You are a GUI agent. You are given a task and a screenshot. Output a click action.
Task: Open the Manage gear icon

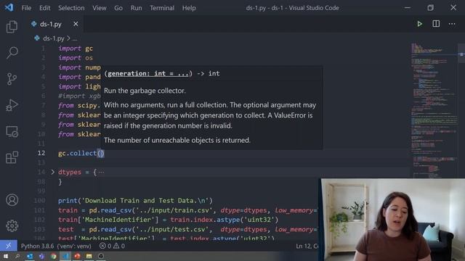click(x=12, y=225)
